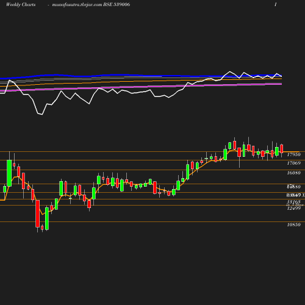Click the '17069' price level label
This screenshot has width=305, height=305.
coord(293,163)
